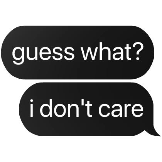Screen dimensions: 162x162
Task: Click the word "guess" in top bubble
Action: (43, 53)
